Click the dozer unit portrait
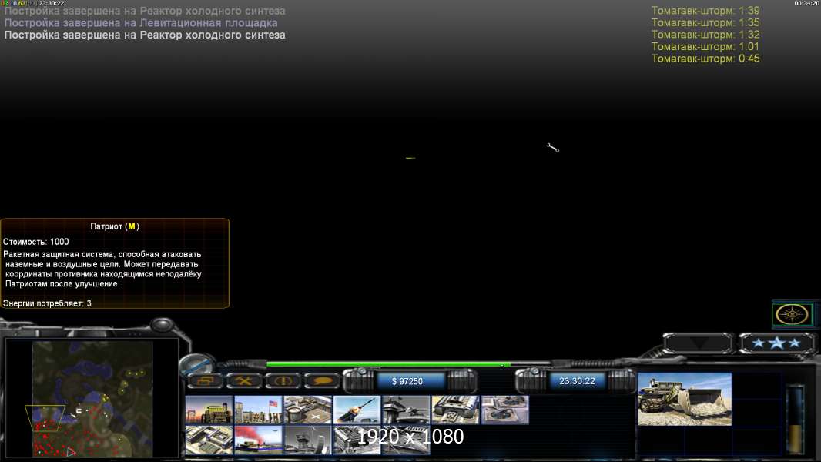Viewport: 821px width, 462px height. (684, 399)
